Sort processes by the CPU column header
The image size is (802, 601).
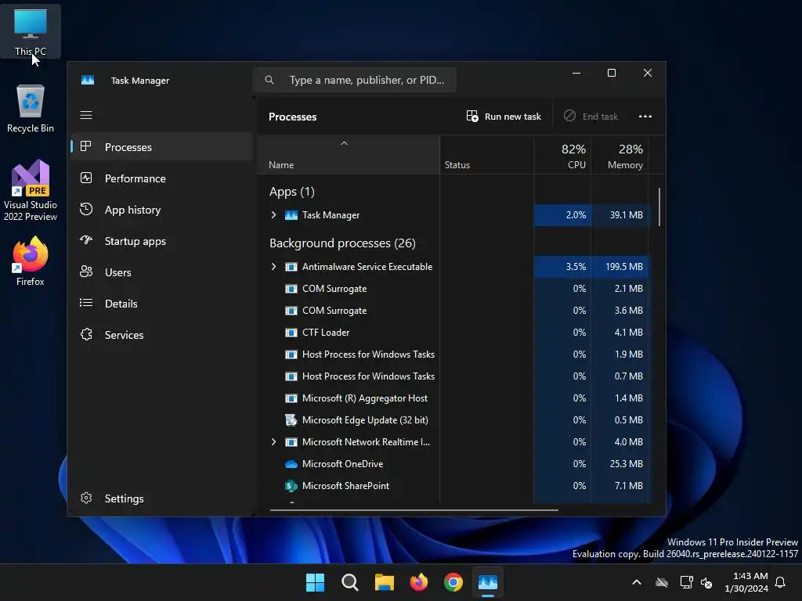point(562,156)
